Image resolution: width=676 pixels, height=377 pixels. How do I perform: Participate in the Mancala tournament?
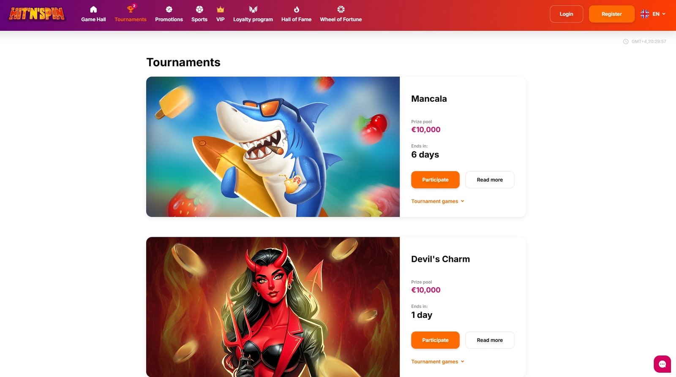click(435, 180)
